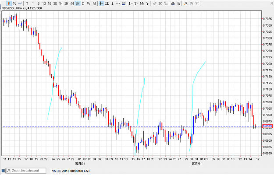Click the 五月/31 date axis label
This screenshot has height=175, width=274.
coord(196,164)
